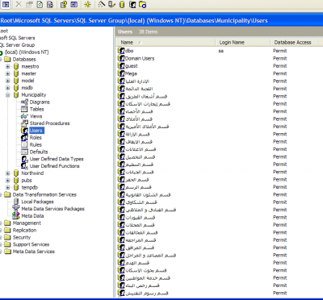This screenshot has width=323, height=300.
Task: Launch the Run a Wizard wand icon
Action: point(101,4)
